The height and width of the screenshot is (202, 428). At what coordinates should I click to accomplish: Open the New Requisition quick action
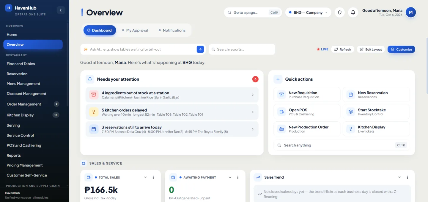point(307,95)
